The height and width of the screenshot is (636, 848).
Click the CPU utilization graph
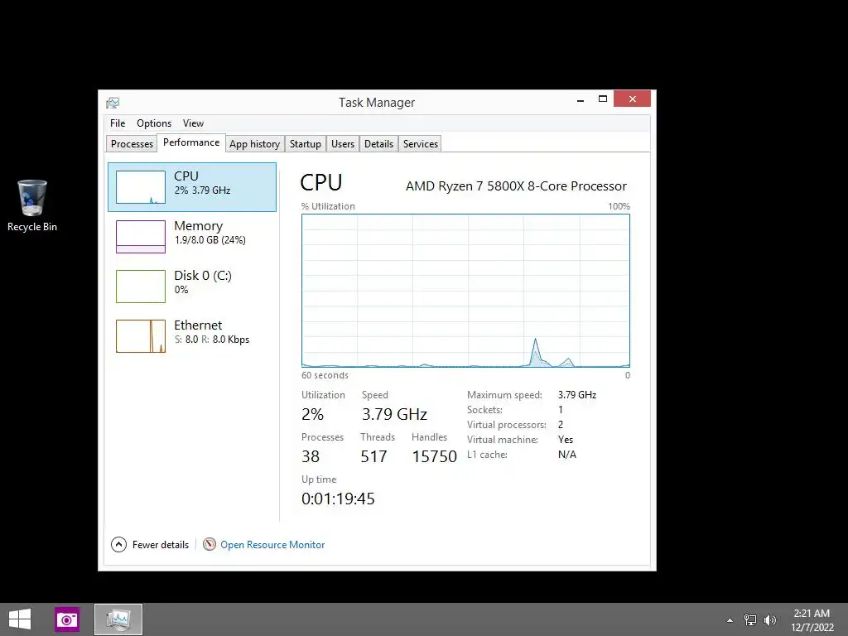[x=465, y=291]
